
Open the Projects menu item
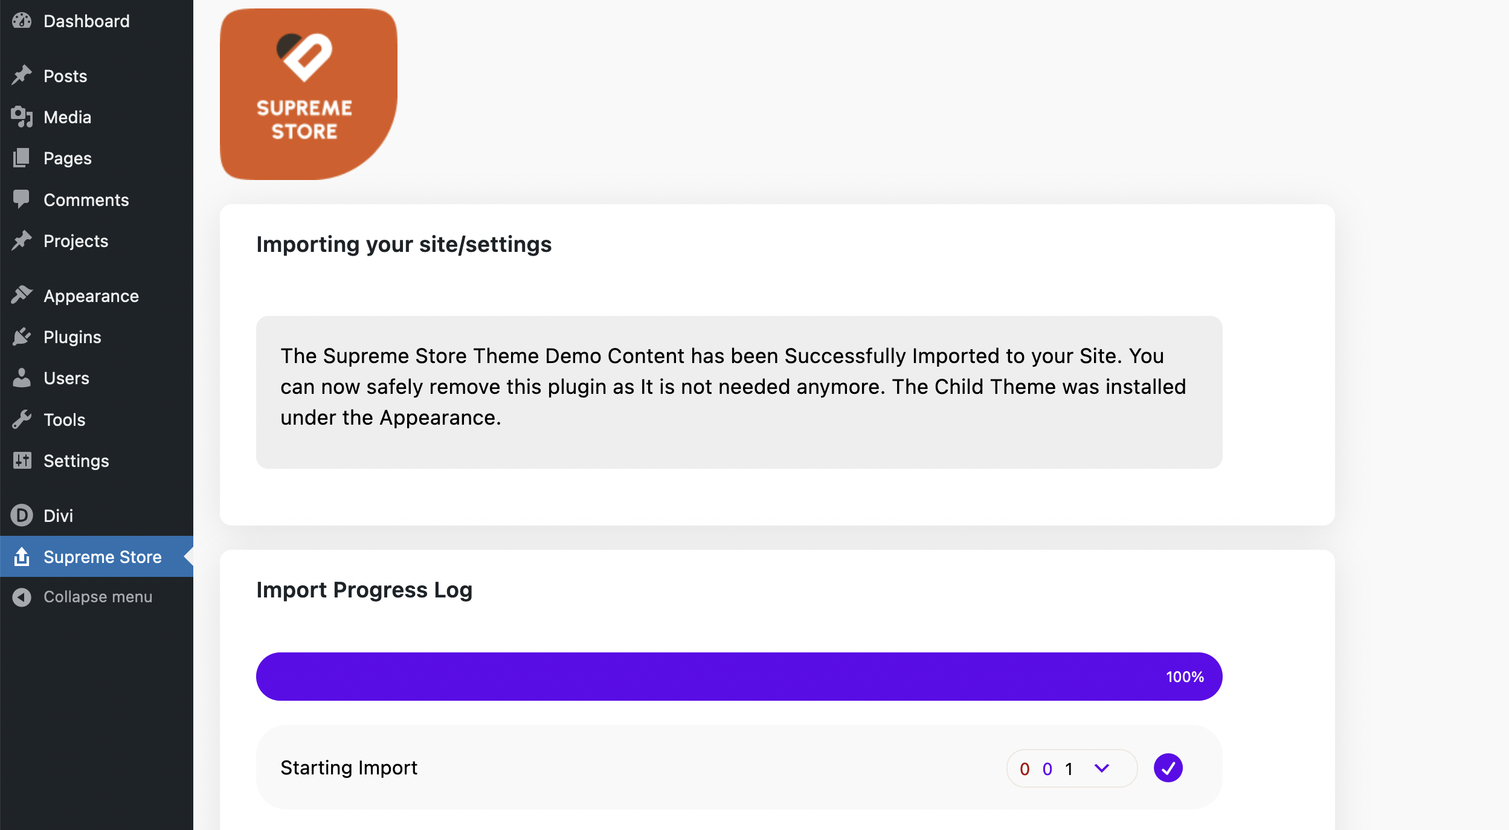[76, 241]
